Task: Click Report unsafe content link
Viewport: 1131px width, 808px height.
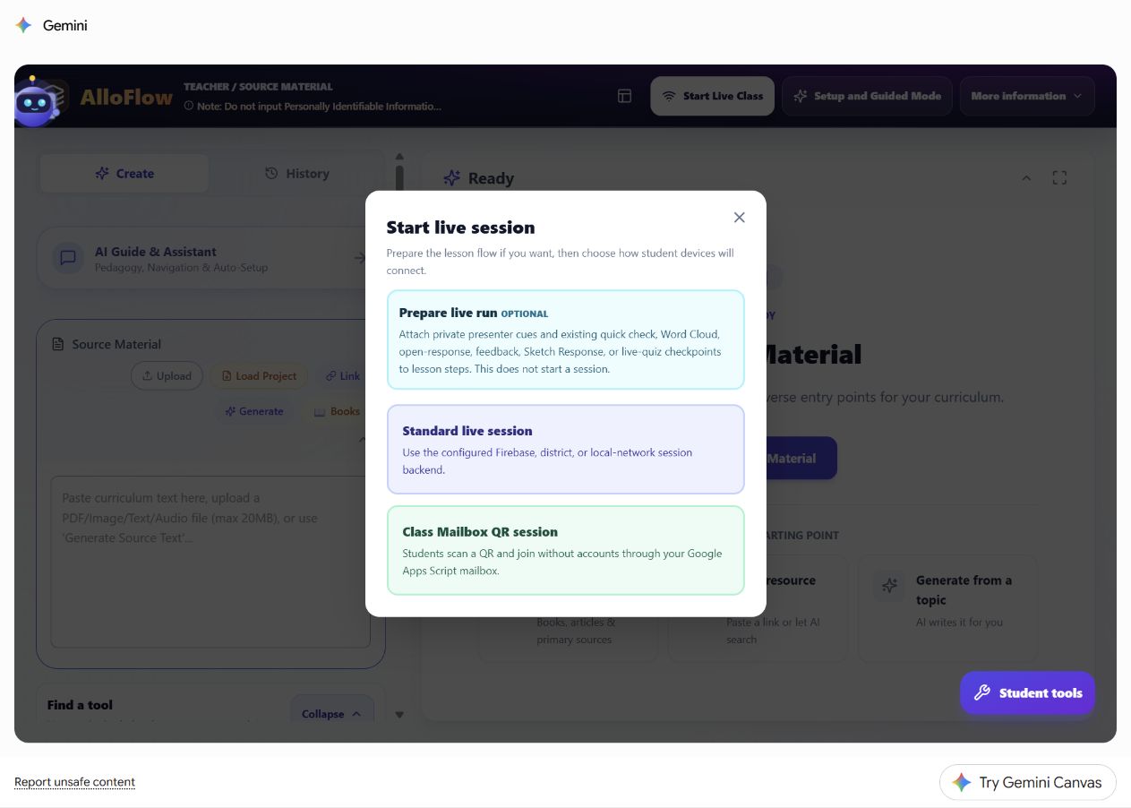Action: [74, 782]
